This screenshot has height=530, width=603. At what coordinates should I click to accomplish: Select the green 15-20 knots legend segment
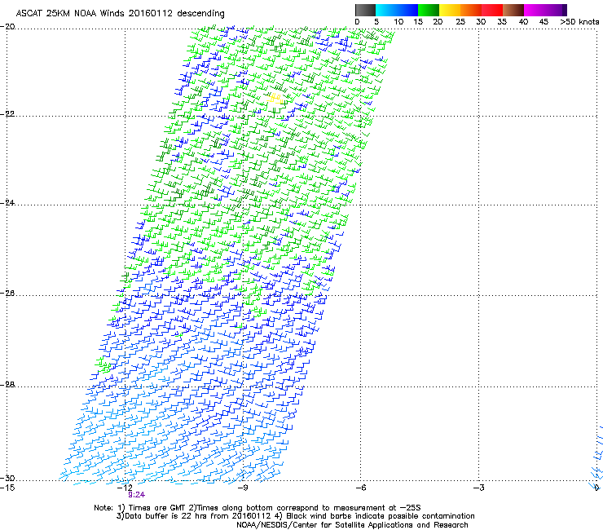(x=429, y=10)
